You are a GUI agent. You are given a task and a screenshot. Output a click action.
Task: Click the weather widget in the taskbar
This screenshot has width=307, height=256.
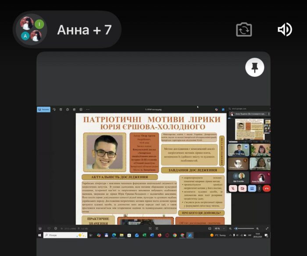pyautogui.click(x=217, y=235)
